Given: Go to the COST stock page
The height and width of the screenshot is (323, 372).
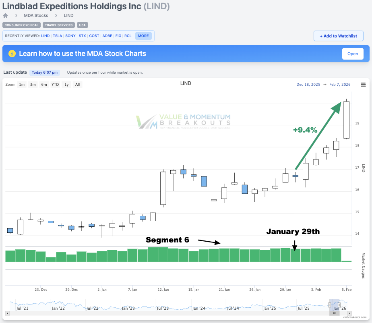Looking at the screenshot, I should click(94, 36).
